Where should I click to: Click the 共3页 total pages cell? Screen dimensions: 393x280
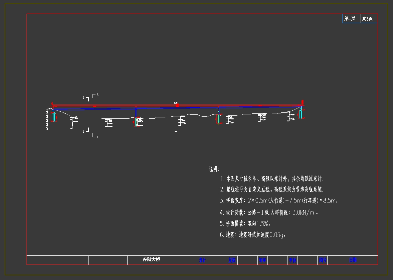367,19
